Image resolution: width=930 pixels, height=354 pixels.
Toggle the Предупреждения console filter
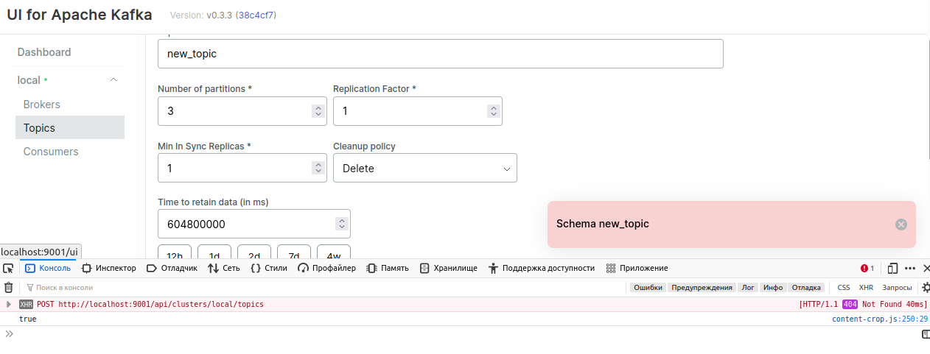point(702,287)
